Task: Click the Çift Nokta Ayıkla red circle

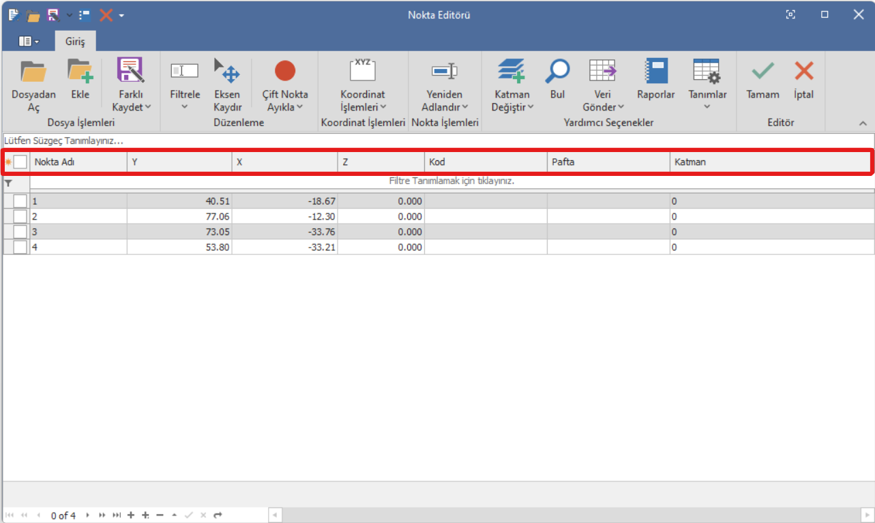Action: tap(285, 70)
